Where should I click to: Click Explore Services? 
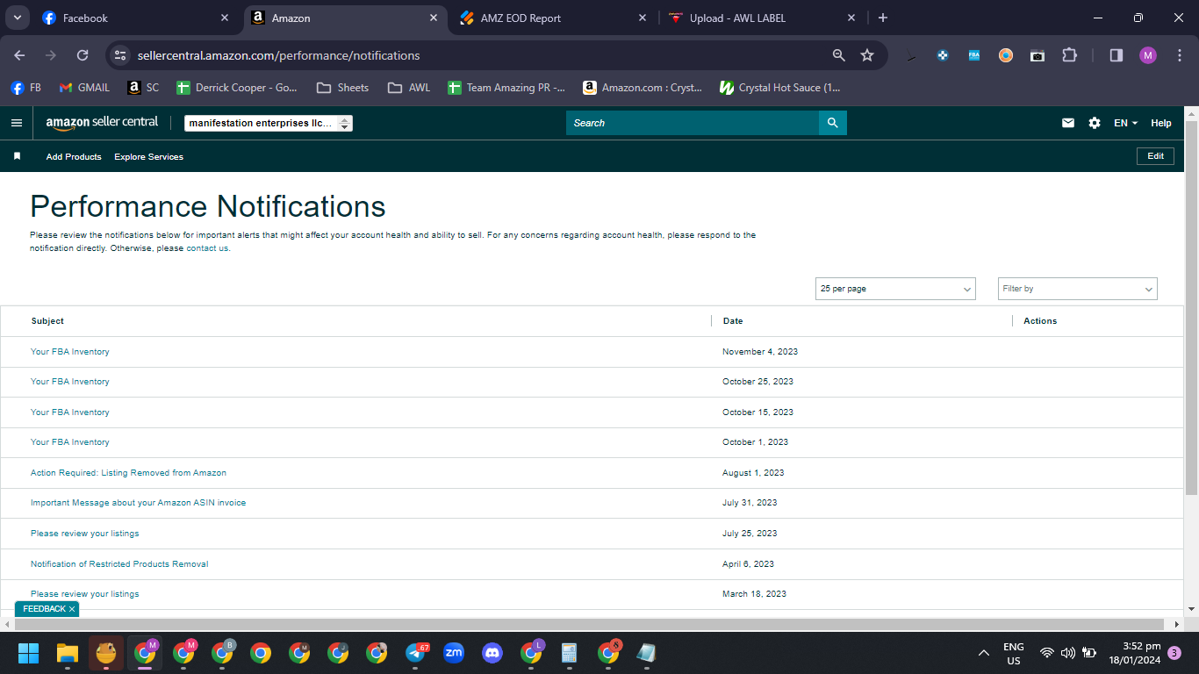coord(148,157)
